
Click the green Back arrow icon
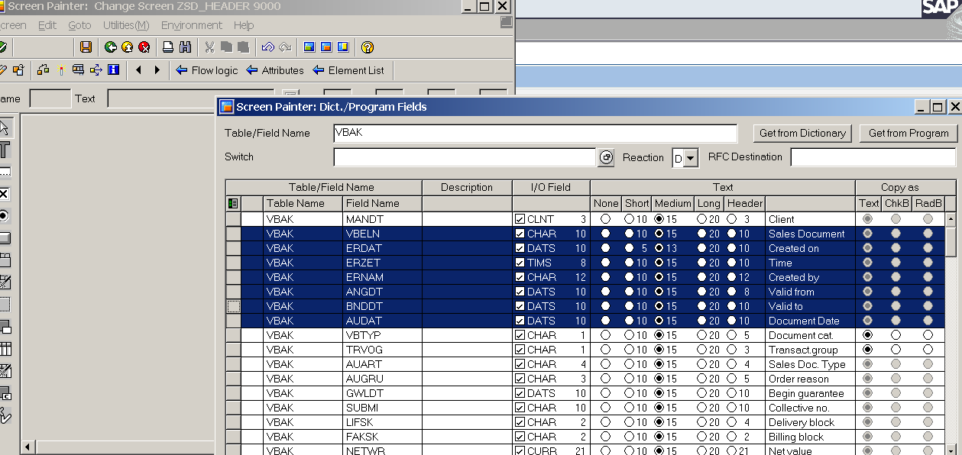[112, 47]
